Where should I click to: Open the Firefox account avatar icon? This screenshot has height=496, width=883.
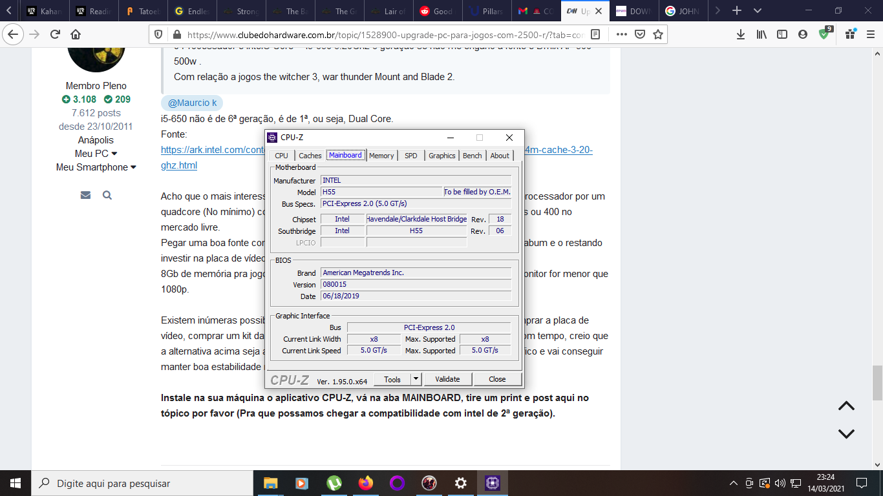pyautogui.click(x=803, y=34)
